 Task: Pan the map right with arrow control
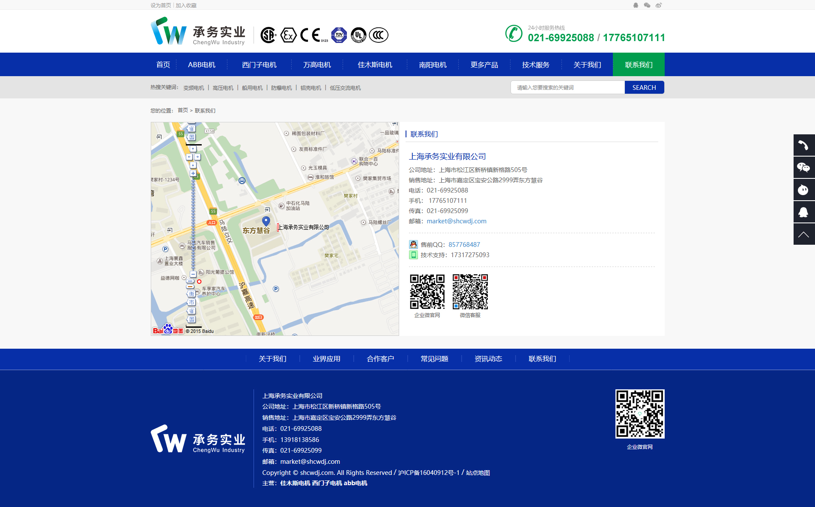(x=197, y=157)
